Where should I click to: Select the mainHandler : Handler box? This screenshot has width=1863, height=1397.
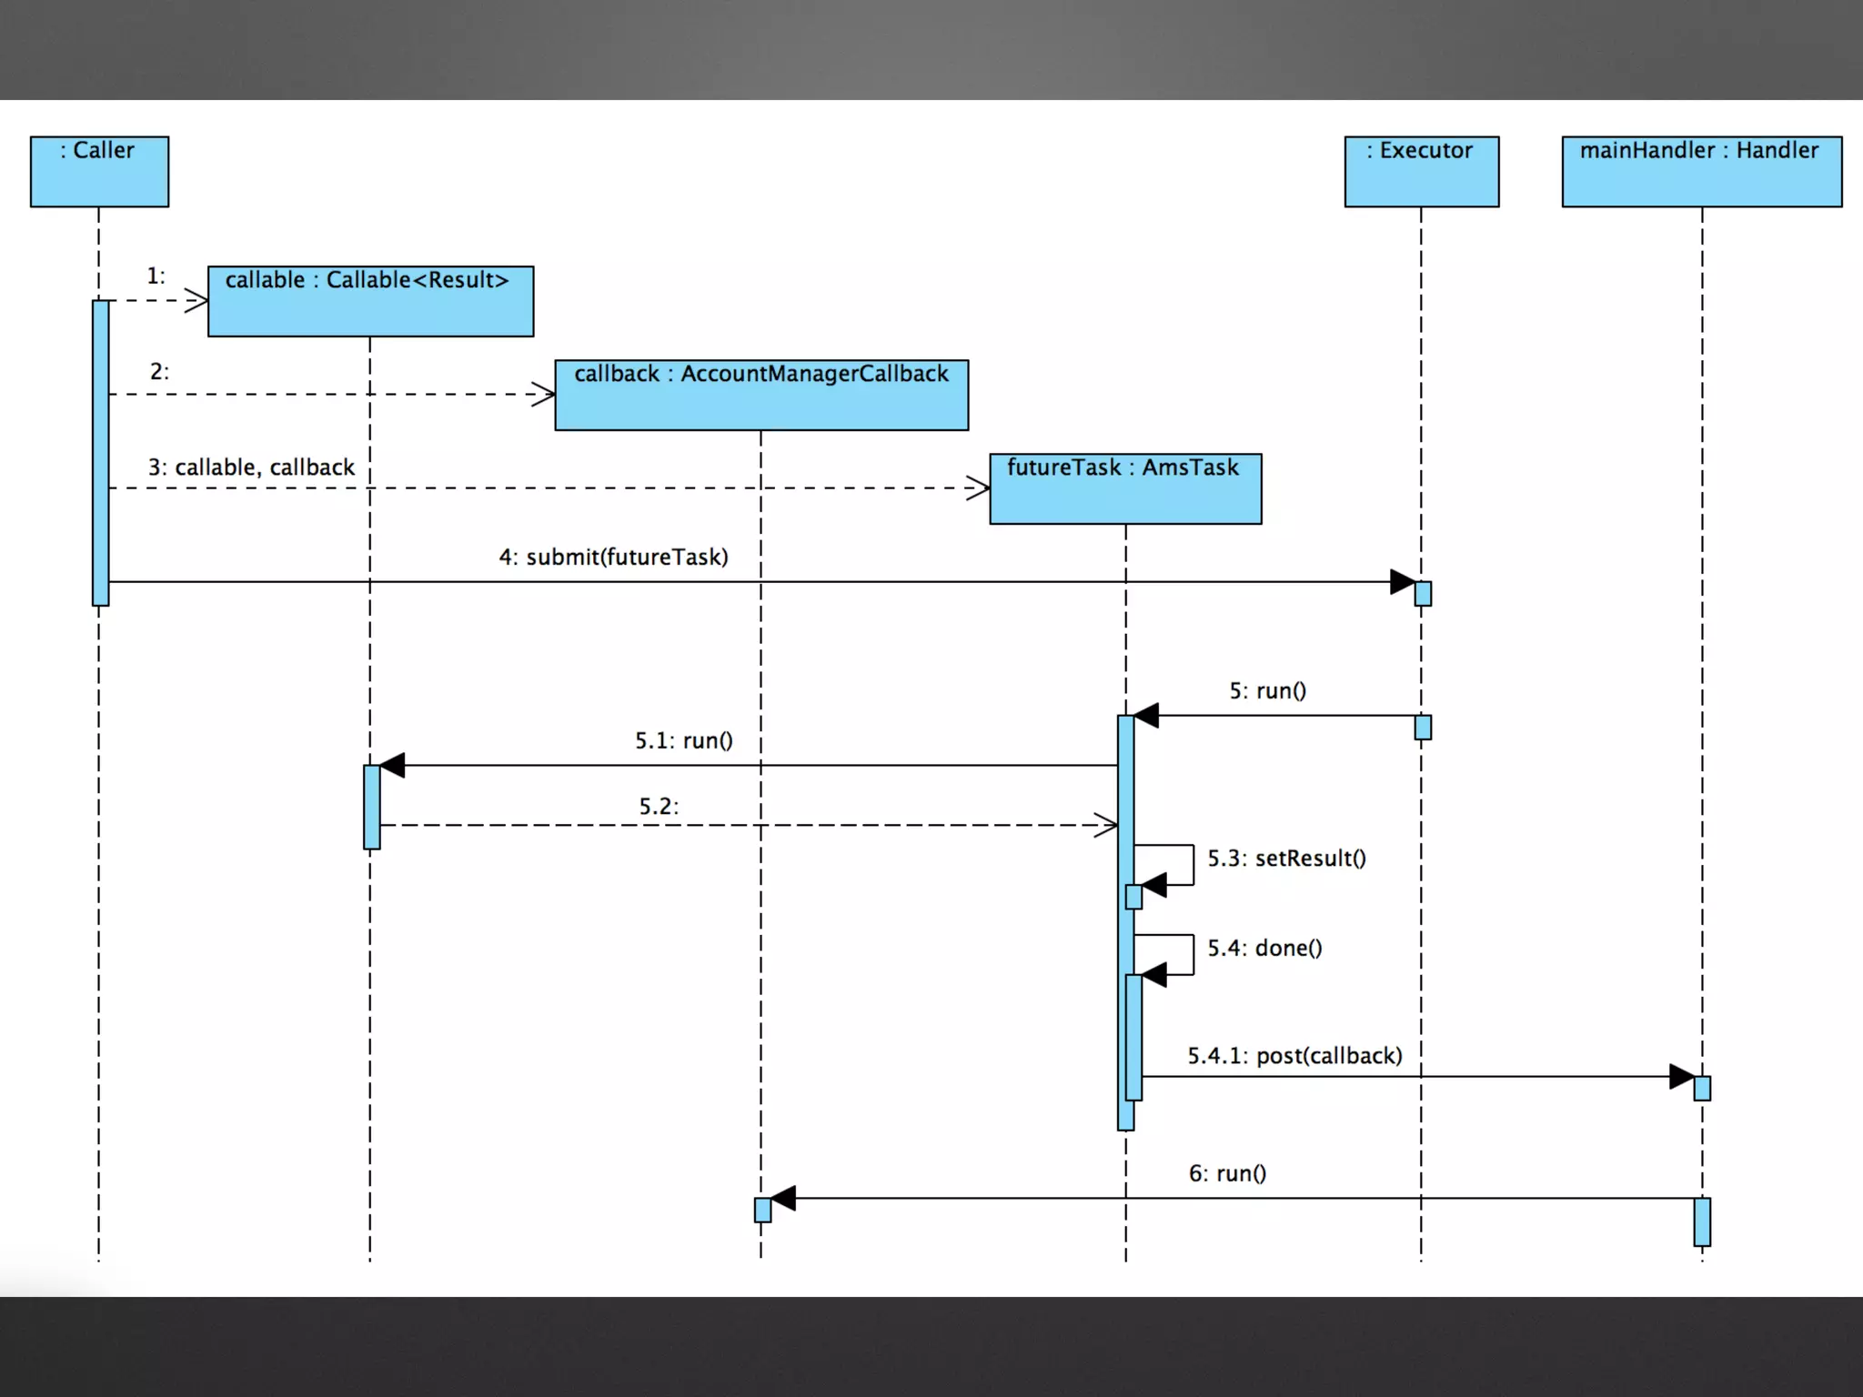click(x=1701, y=171)
